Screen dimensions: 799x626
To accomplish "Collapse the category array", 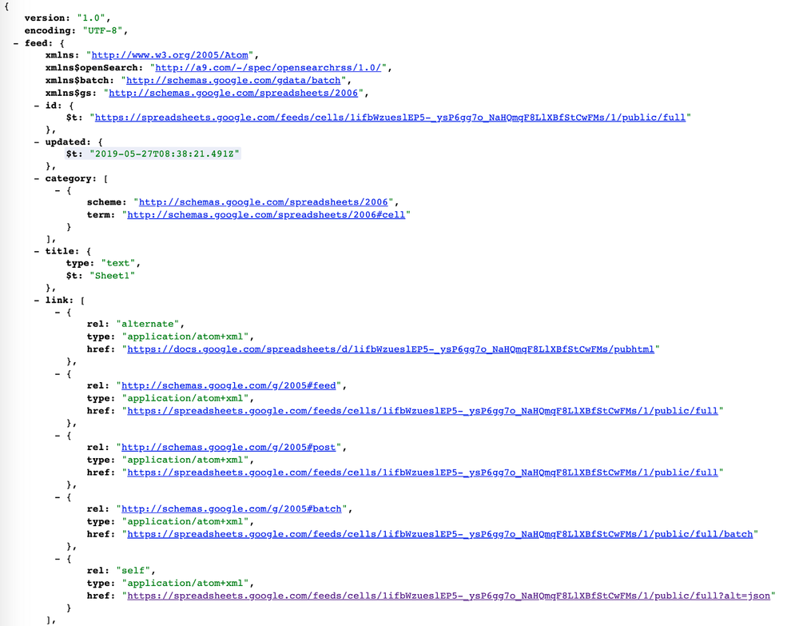I will (35, 178).
